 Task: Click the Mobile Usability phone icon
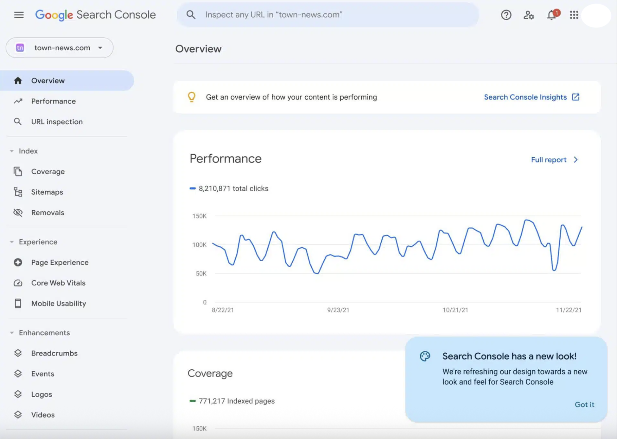point(18,303)
